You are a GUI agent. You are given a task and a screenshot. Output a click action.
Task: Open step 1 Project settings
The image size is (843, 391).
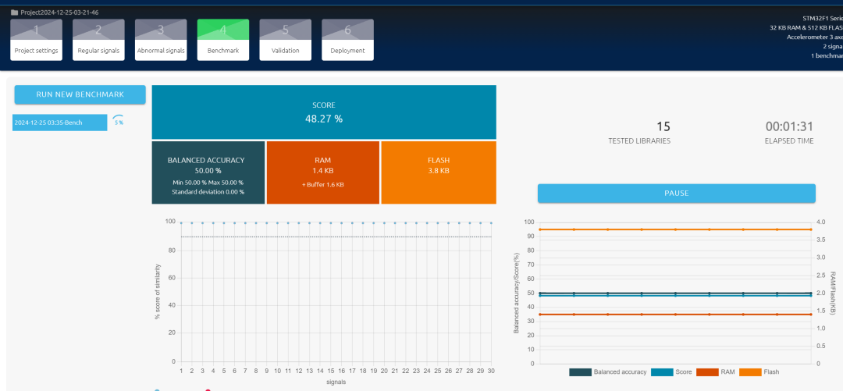36,40
